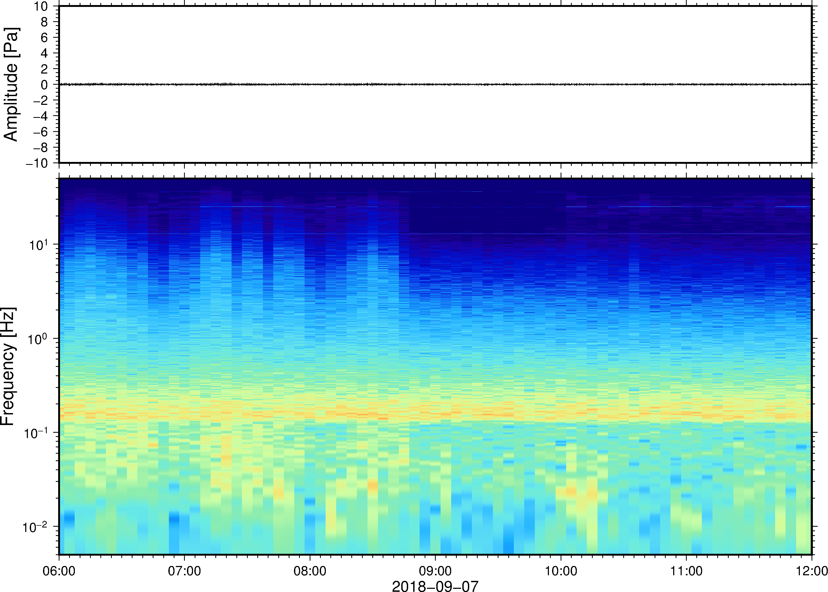The image size is (828, 592).
Task: Click the 06:00 time axis label
Action: pos(59,571)
